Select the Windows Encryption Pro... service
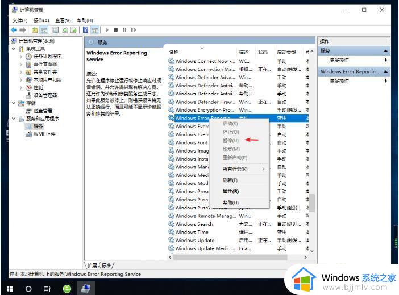The image size is (399, 295). 238,110
